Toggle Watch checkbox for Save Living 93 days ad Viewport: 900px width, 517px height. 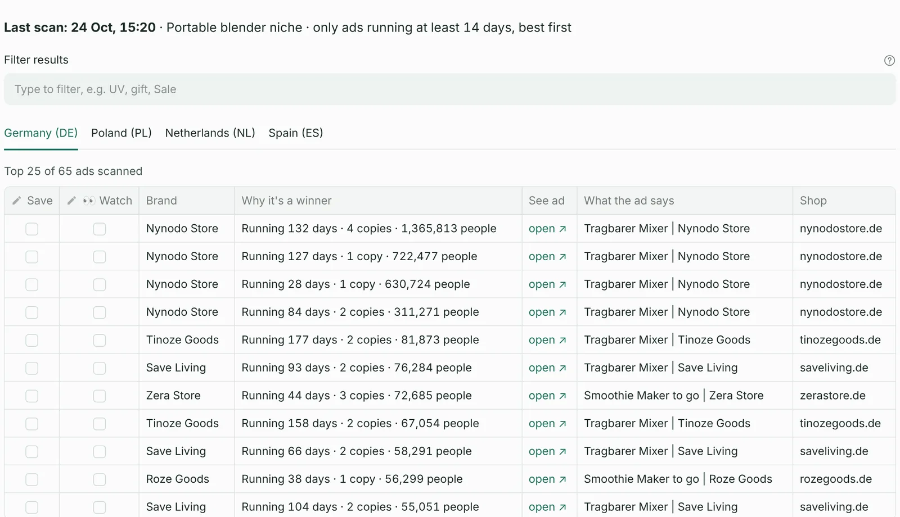point(100,368)
